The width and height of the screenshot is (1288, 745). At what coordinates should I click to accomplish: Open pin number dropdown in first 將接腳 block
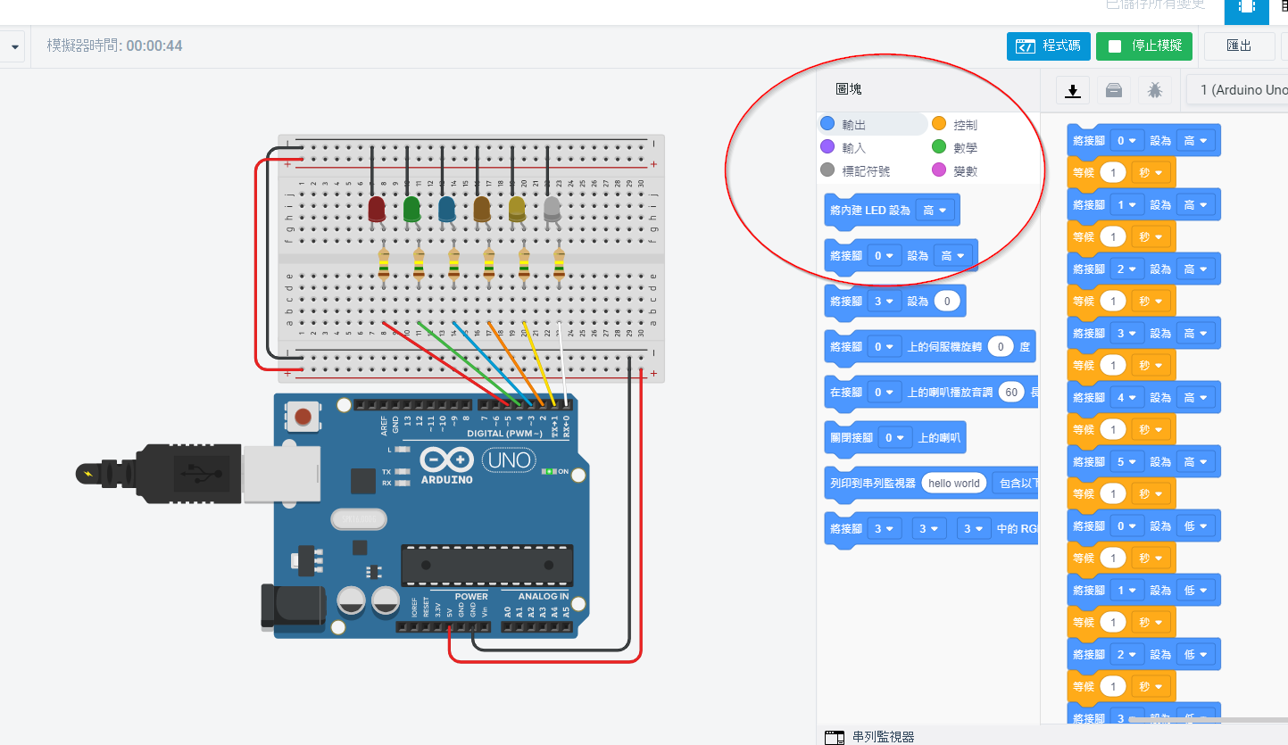tap(1127, 140)
